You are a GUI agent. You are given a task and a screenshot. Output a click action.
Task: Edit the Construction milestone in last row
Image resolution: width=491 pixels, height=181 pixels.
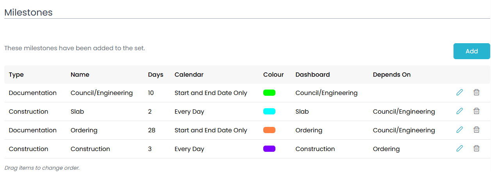point(459,148)
